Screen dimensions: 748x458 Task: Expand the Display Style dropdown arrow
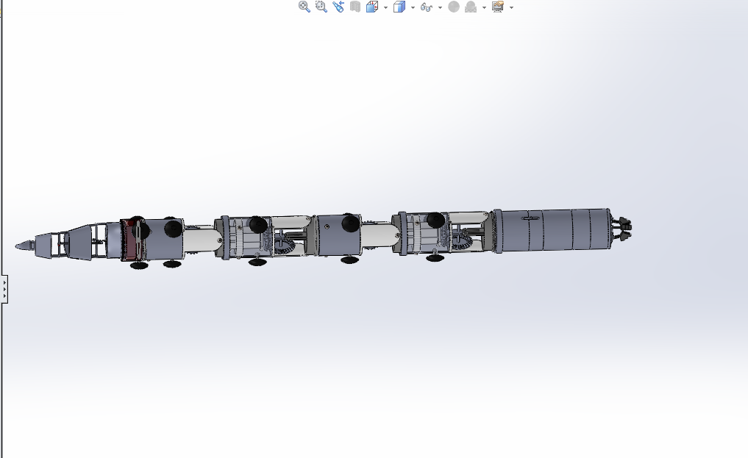[x=413, y=7]
